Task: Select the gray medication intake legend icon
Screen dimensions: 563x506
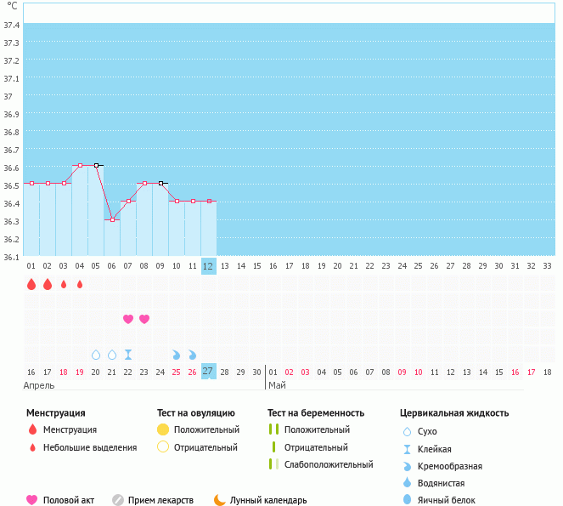Action: pyautogui.click(x=118, y=500)
